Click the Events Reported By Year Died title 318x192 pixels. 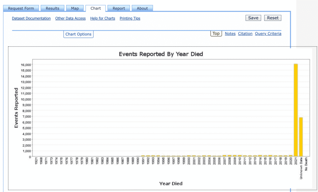(x=161, y=54)
